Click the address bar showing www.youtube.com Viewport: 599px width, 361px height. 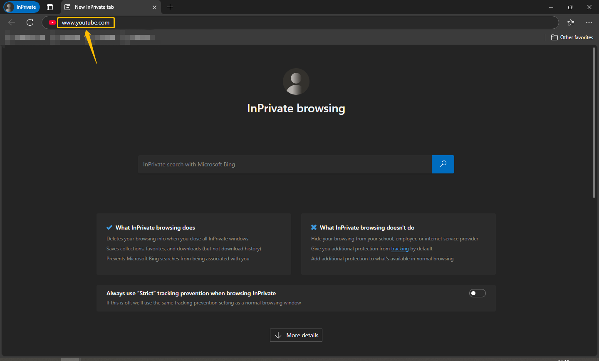pos(300,22)
